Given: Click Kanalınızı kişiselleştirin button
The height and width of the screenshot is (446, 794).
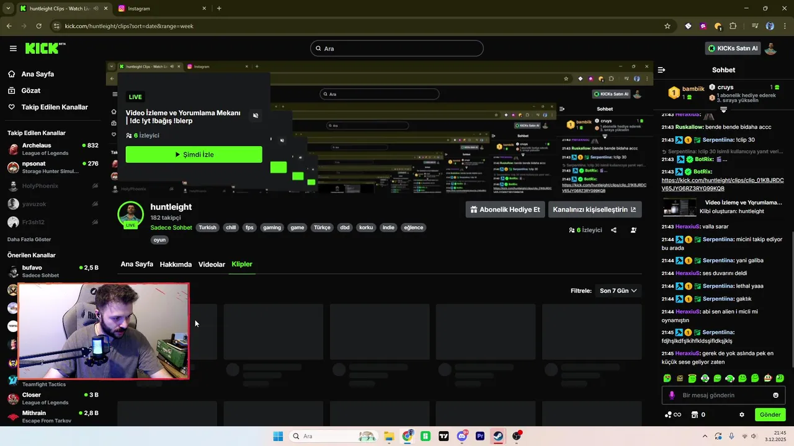Looking at the screenshot, I should click(595, 209).
